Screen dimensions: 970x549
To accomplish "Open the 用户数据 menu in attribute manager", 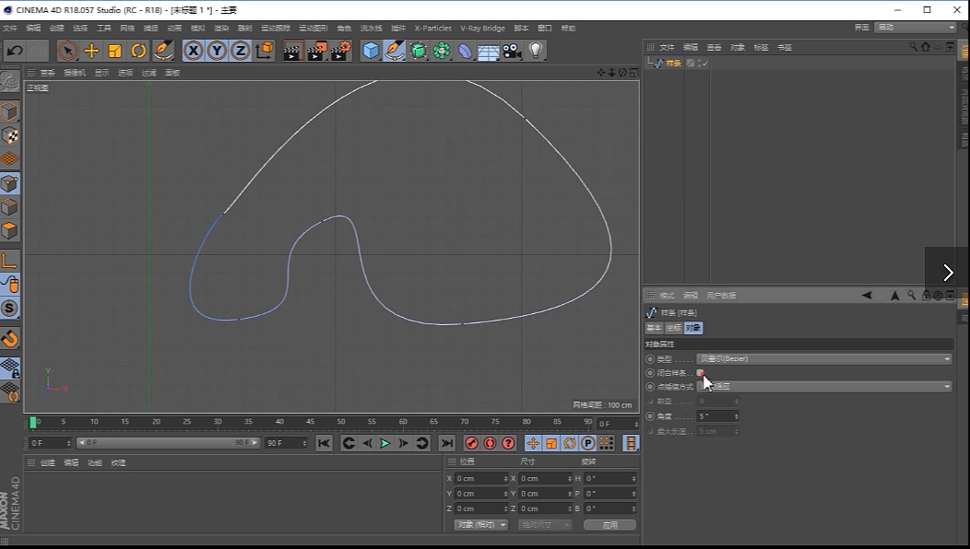I will coord(721,296).
